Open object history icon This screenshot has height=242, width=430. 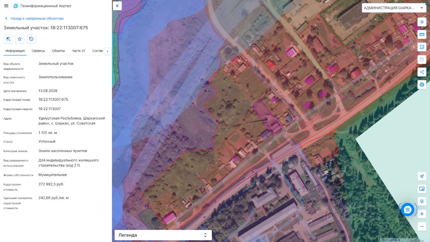tap(31, 39)
